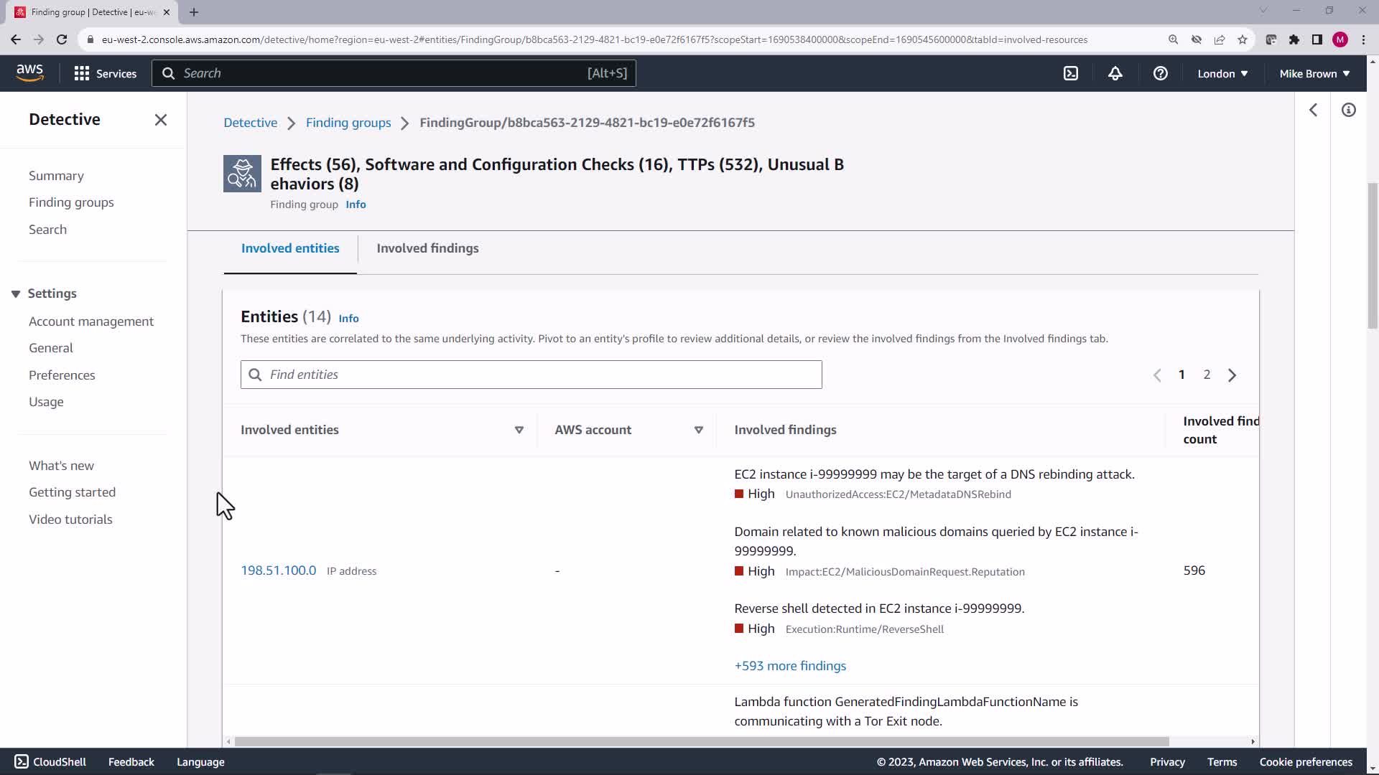Open the notifications bell

[1115, 73]
